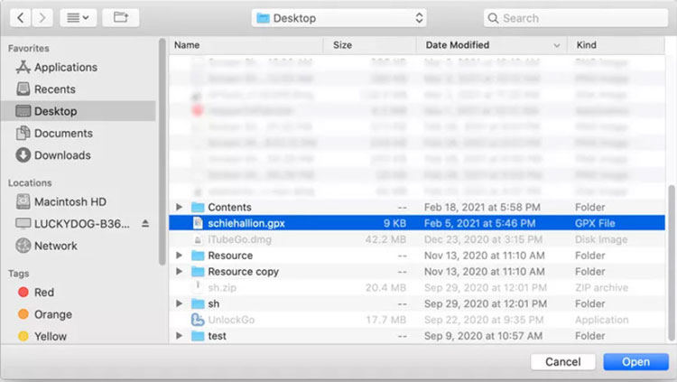Expand the Resource folder disclosure triangle
This screenshot has height=382, width=677.
point(179,256)
